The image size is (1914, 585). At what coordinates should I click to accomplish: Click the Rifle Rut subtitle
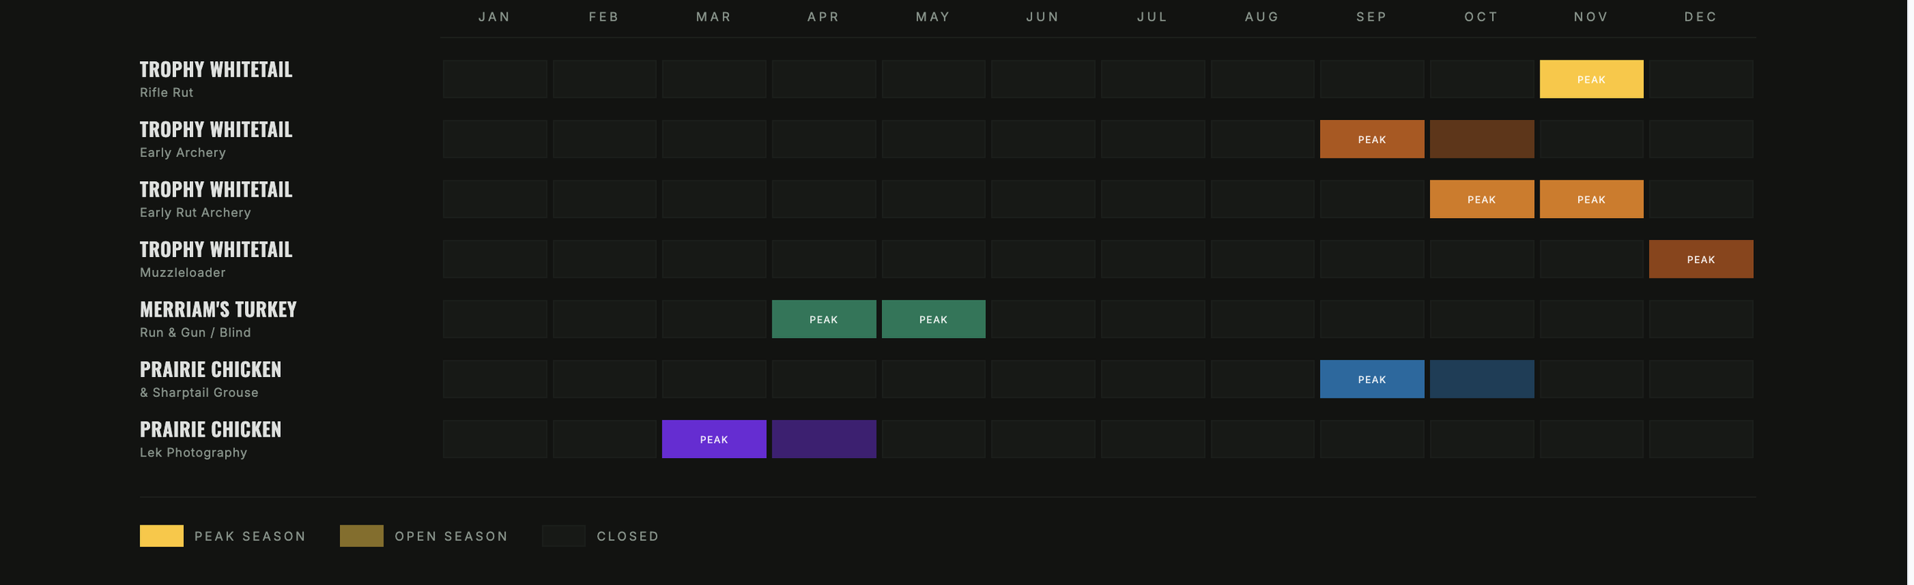166,93
